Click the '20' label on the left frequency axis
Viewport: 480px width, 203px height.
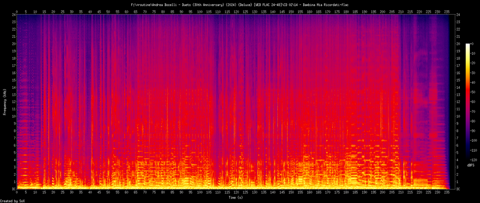[13, 44]
